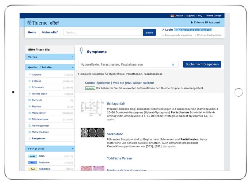
Task: Collapse the Fachgebiete filter section
Action: (x=50, y=149)
